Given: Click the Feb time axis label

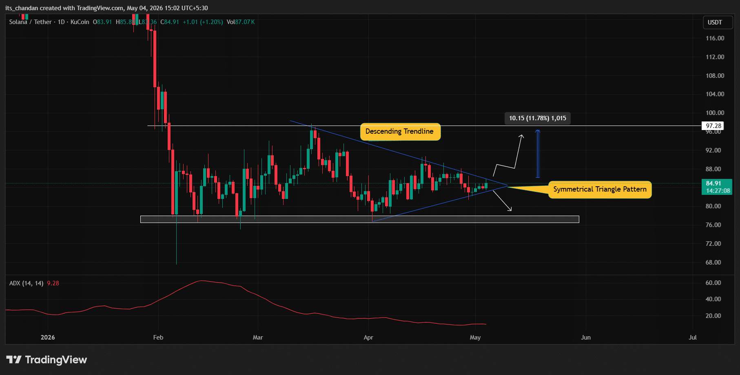Looking at the screenshot, I should click(x=158, y=337).
